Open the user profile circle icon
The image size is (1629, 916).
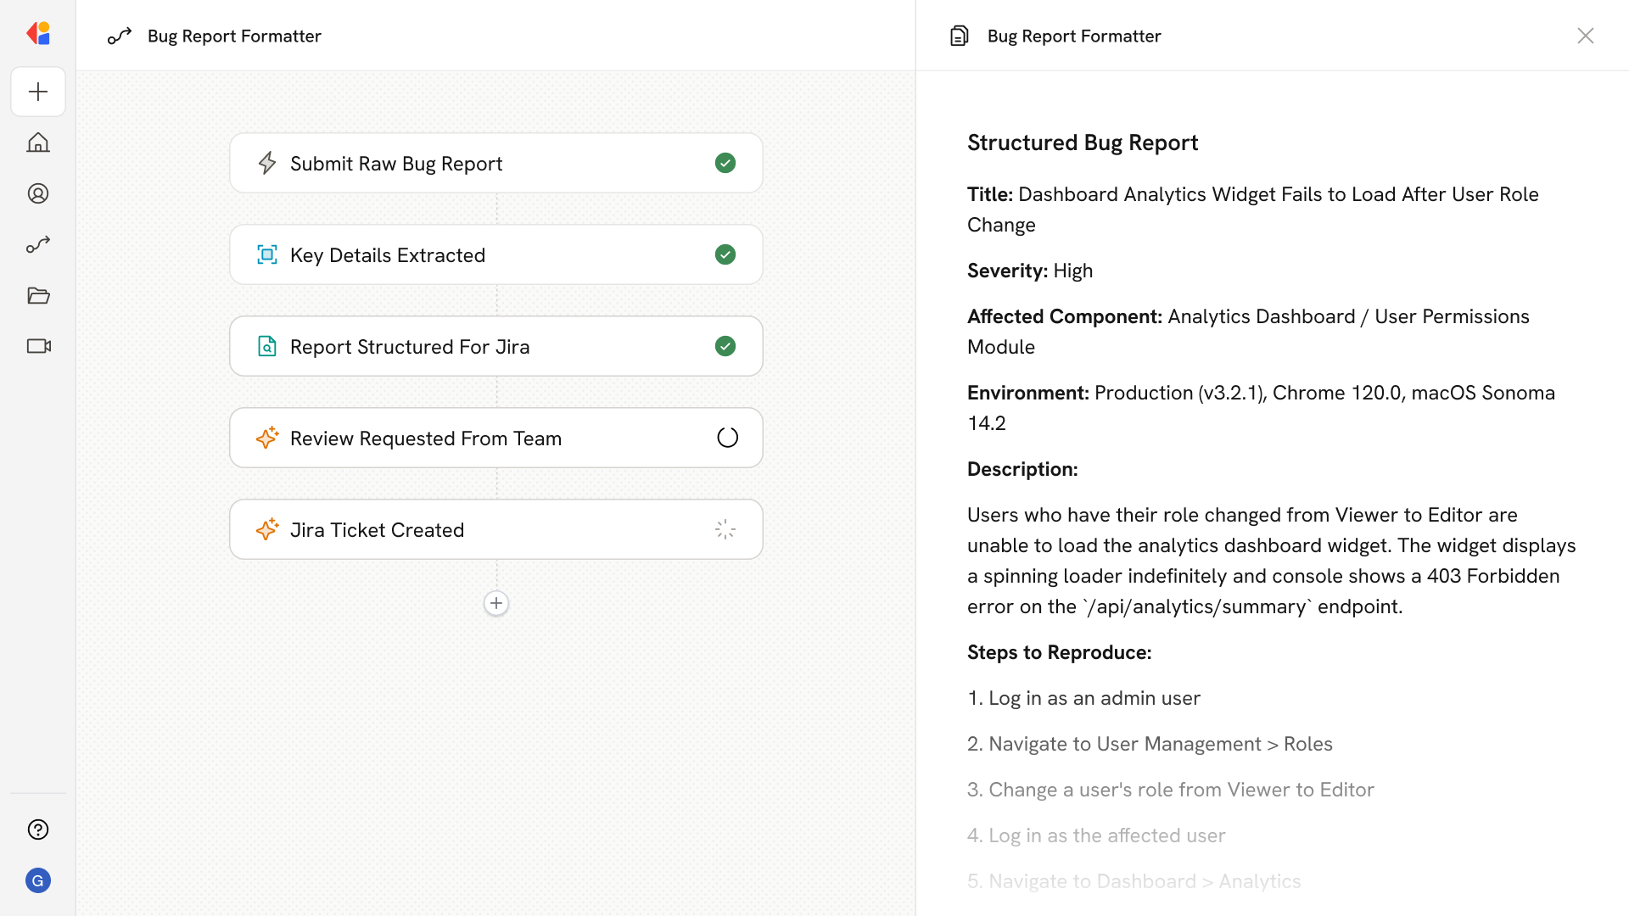click(38, 193)
